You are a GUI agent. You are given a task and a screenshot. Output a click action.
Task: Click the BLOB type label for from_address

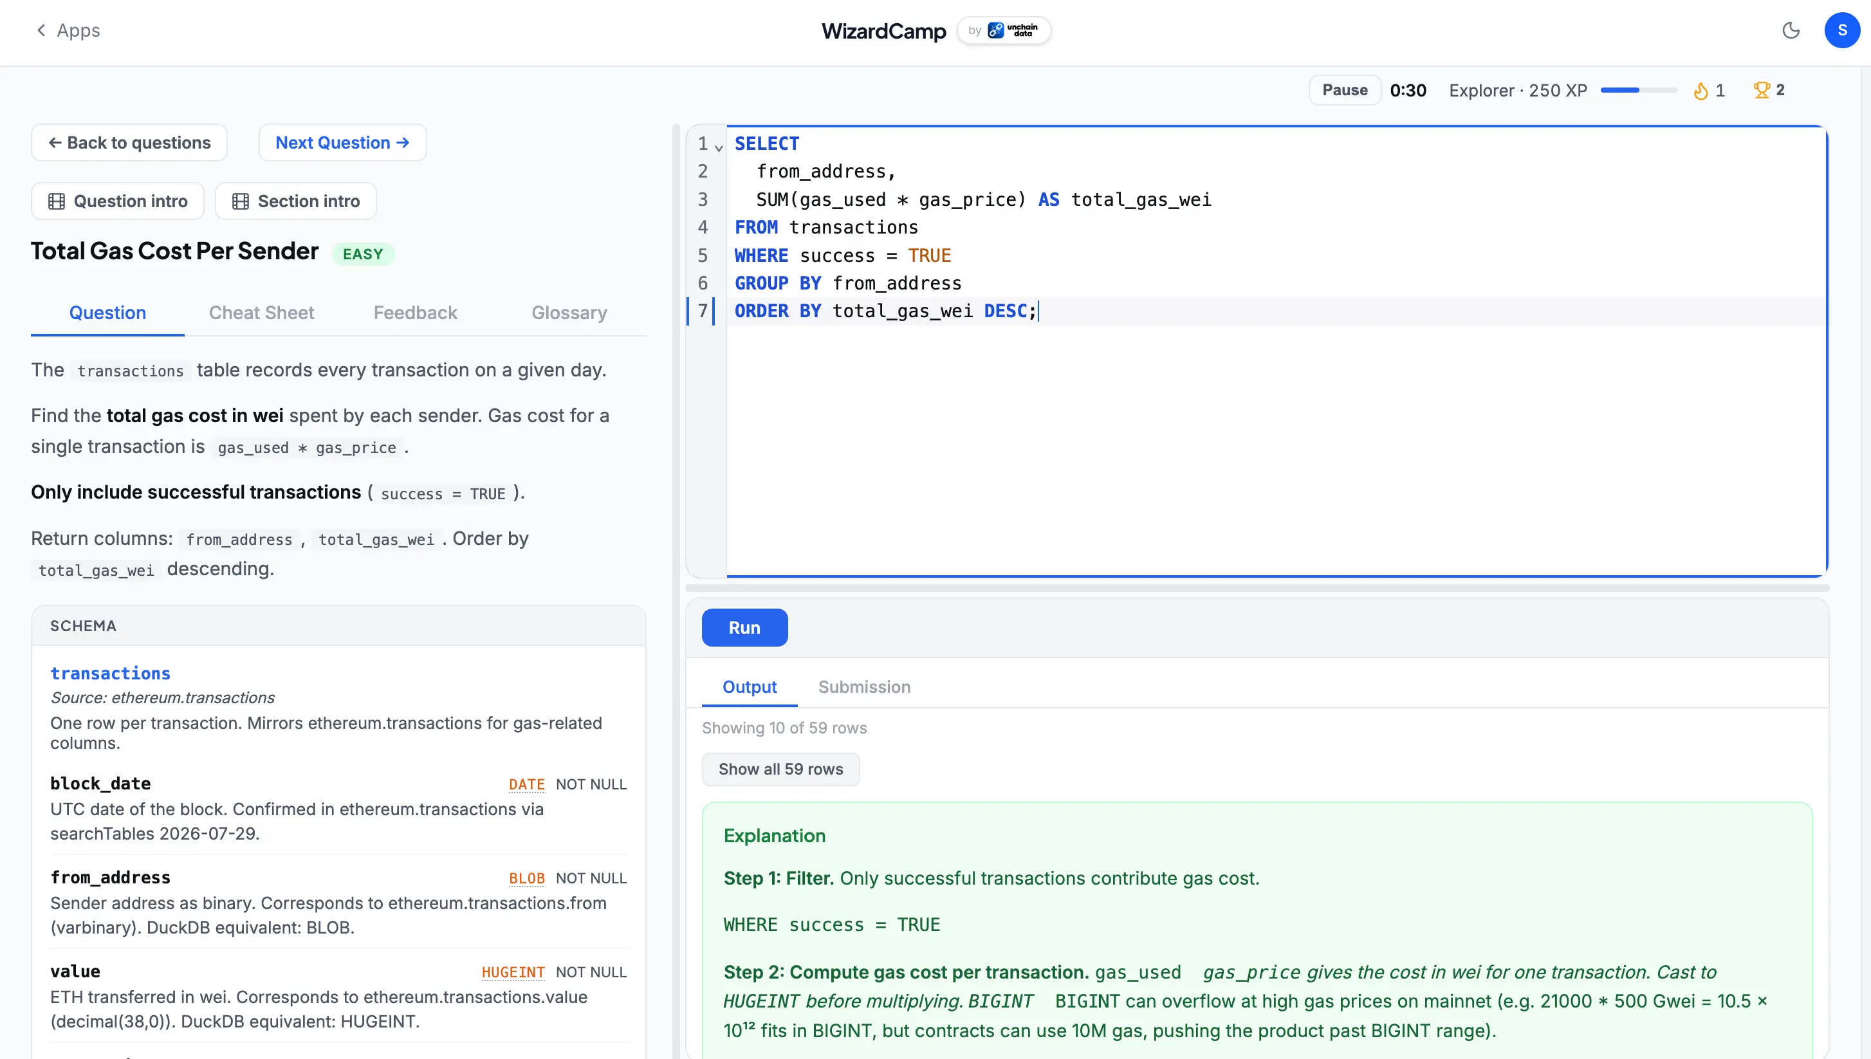coord(526,878)
